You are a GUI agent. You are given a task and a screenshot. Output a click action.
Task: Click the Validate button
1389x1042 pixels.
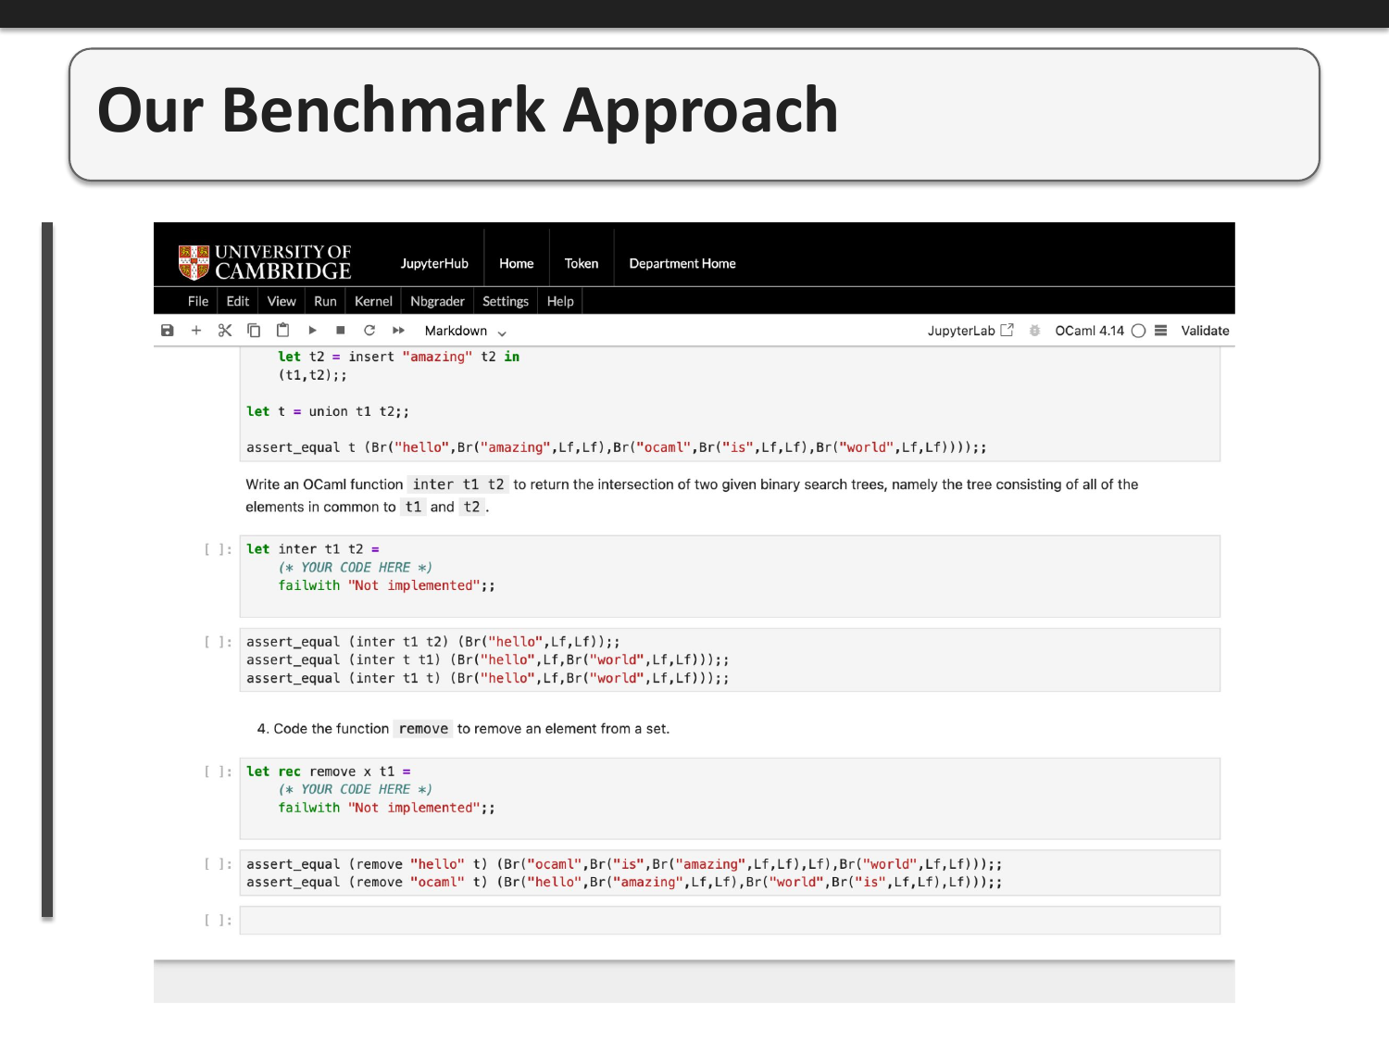1205,331
